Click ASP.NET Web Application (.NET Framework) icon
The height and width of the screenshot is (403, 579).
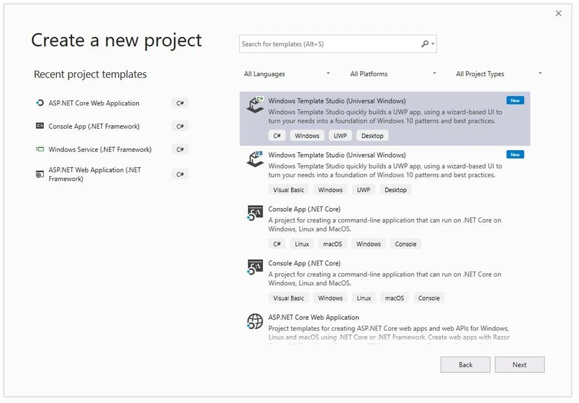40,174
